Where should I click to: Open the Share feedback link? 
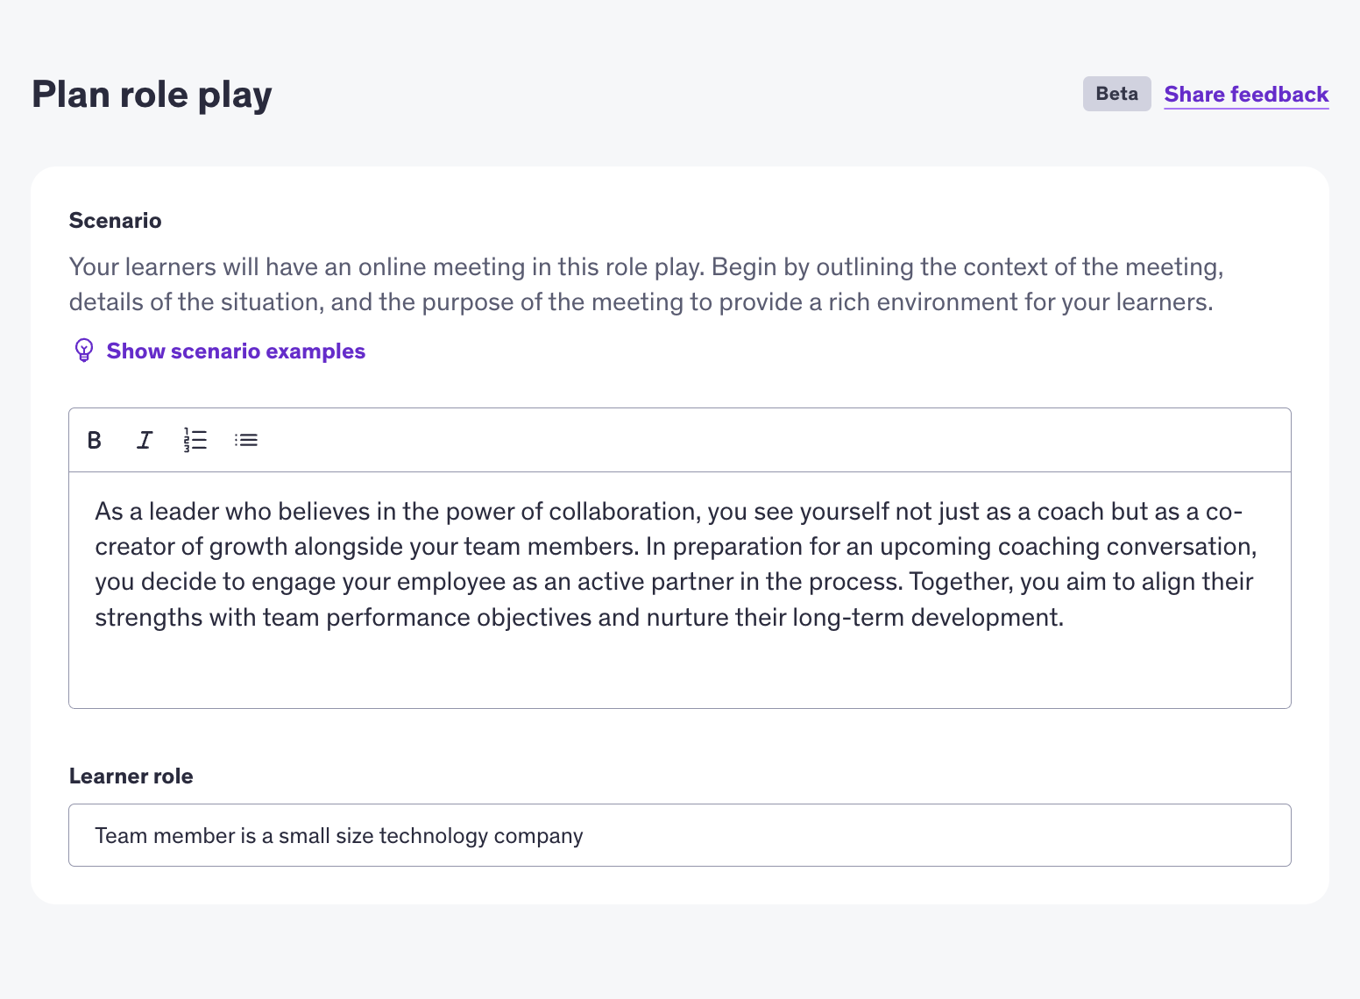coord(1246,95)
